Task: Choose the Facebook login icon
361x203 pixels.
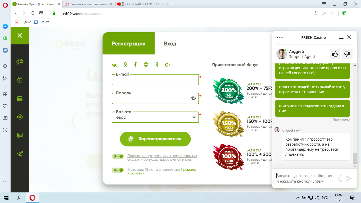Action: click(x=135, y=65)
